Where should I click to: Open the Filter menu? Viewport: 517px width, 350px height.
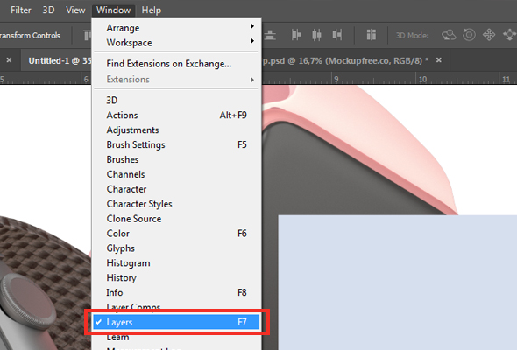point(21,10)
